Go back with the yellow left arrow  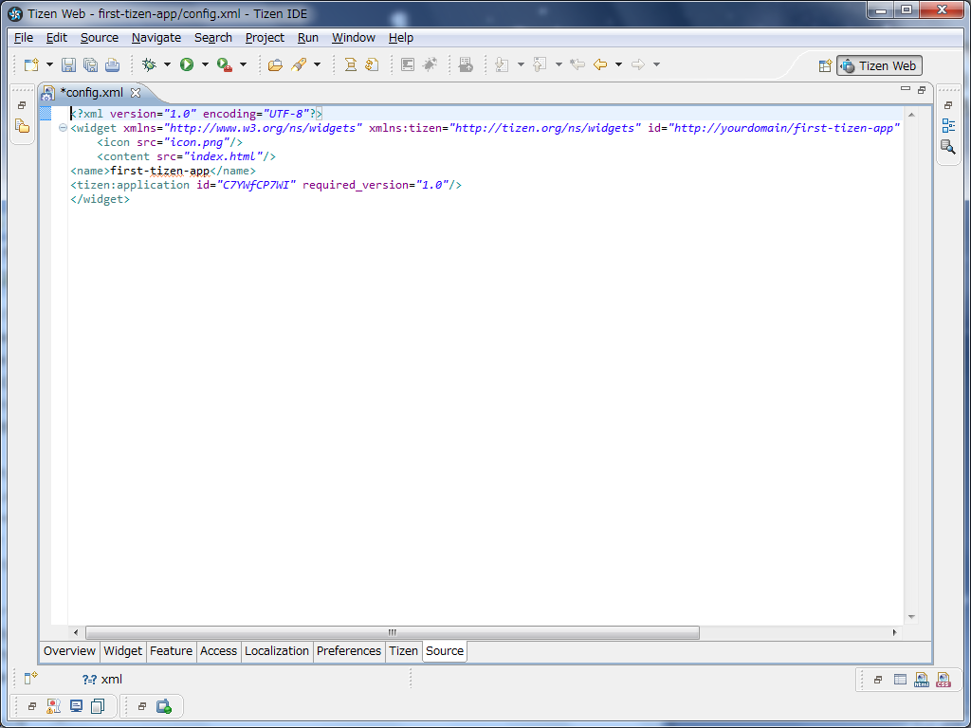(x=600, y=64)
